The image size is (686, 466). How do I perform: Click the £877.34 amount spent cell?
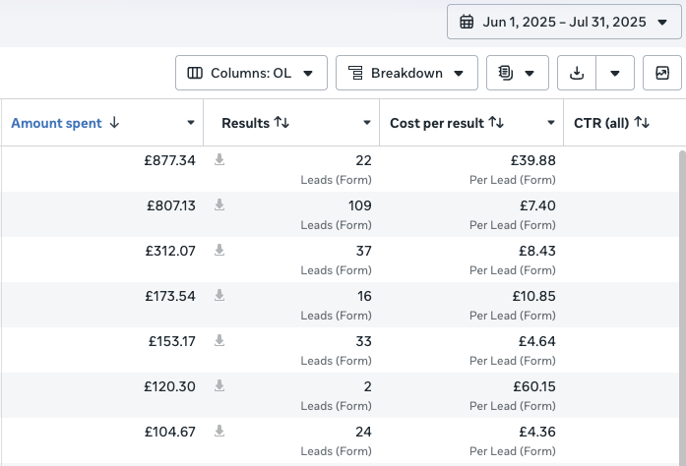pyautogui.click(x=169, y=161)
